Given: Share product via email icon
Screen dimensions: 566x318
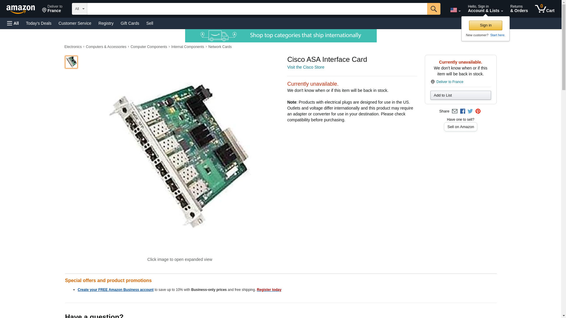Looking at the screenshot, I should coord(455,111).
